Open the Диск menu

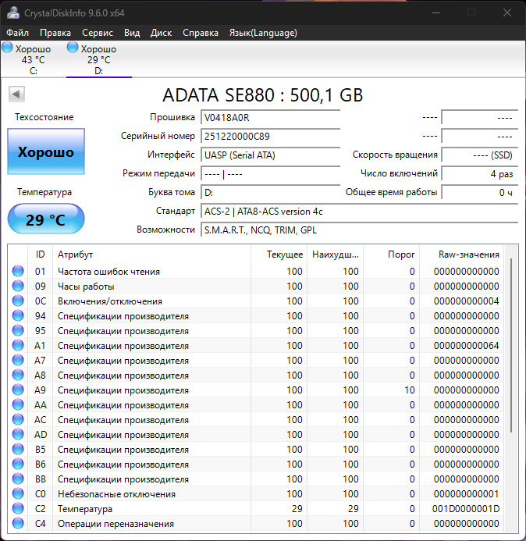coord(161,33)
